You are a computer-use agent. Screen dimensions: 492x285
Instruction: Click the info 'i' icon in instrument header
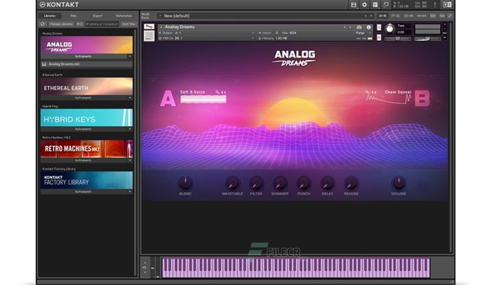click(x=368, y=27)
